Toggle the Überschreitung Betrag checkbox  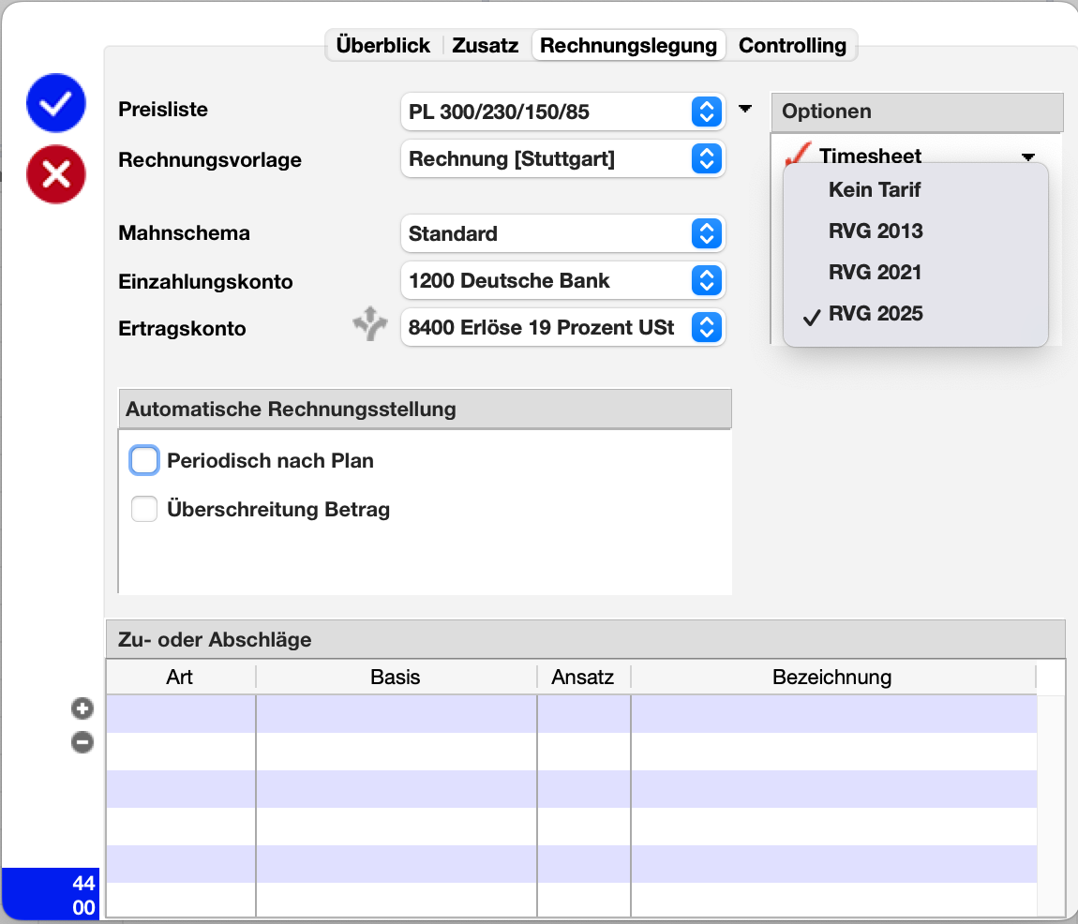pyautogui.click(x=144, y=510)
